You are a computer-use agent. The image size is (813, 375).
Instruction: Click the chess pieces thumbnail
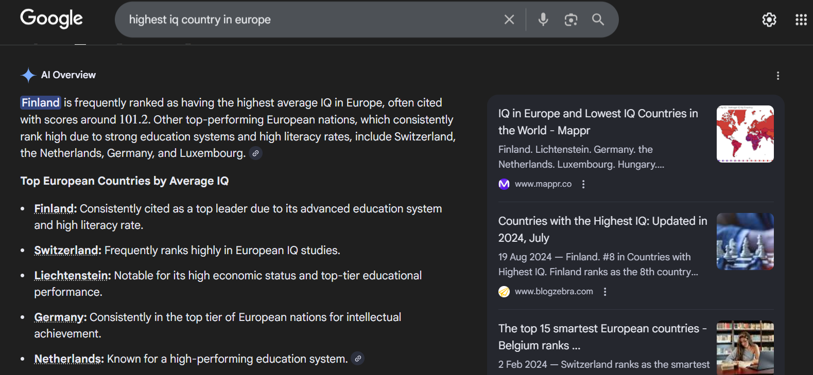[745, 241]
